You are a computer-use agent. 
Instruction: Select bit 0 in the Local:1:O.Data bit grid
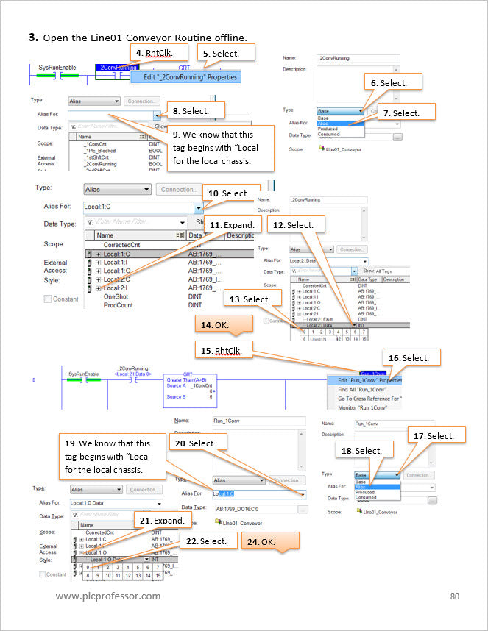point(88,567)
